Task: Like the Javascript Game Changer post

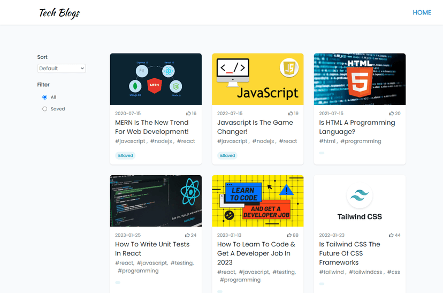Action: pyautogui.click(x=291, y=114)
